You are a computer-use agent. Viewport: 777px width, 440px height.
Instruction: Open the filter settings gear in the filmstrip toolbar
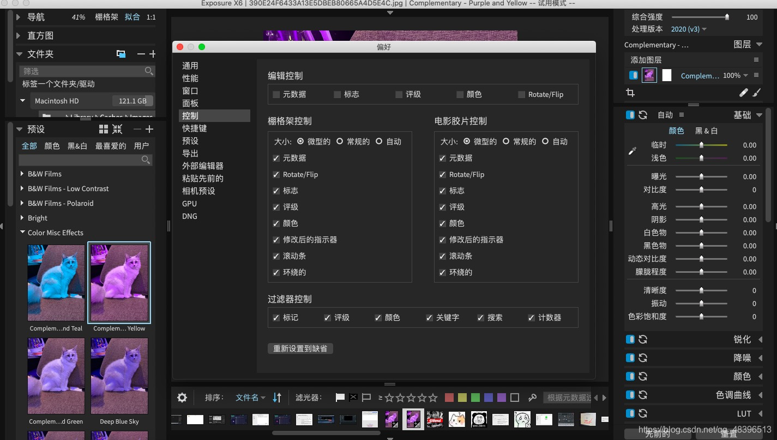[x=182, y=398]
